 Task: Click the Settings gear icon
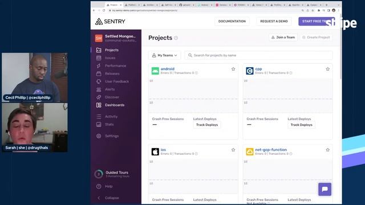coord(99,136)
